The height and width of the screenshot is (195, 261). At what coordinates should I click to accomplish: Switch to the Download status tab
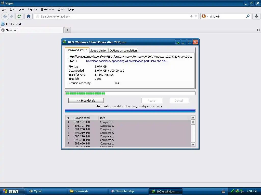tap(77, 50)
